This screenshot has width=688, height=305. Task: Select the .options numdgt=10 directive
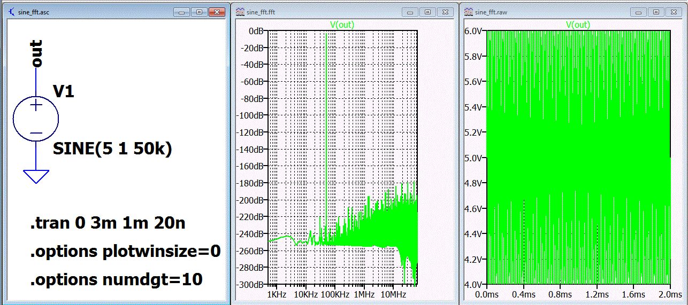point(116,279)
